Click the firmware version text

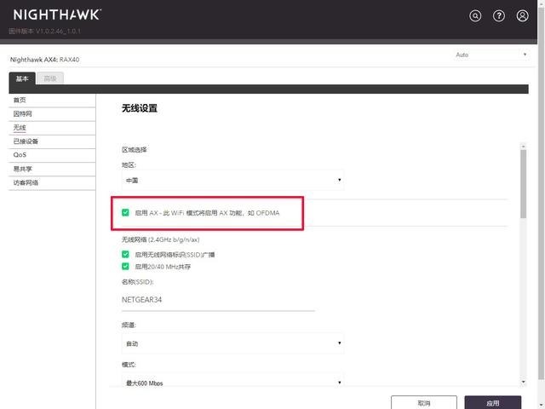[x=44, y=31]
